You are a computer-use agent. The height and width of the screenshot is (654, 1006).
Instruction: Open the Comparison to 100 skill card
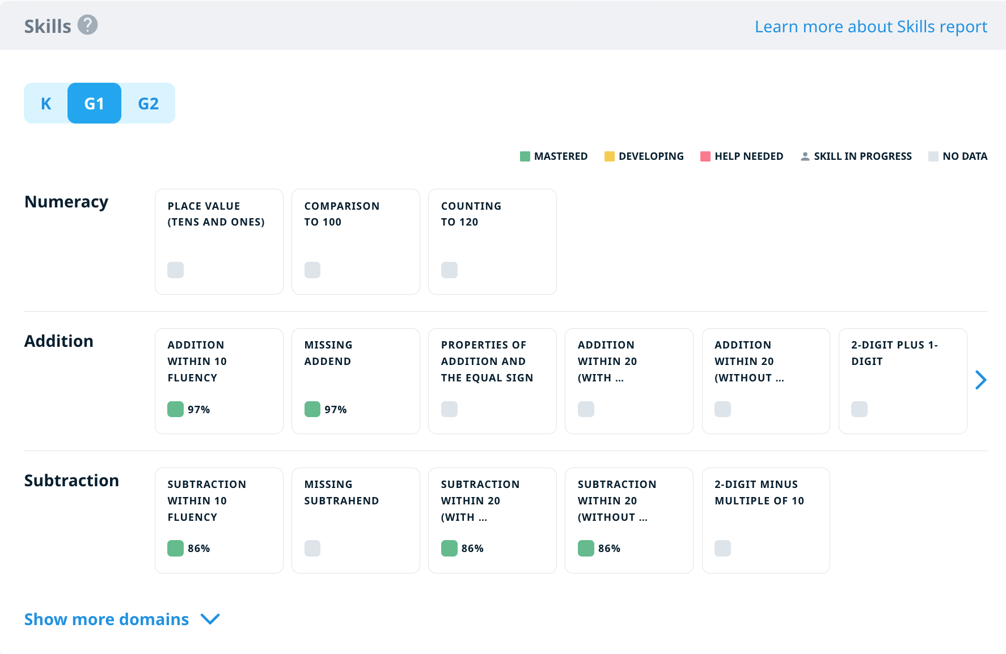[356, 241]
